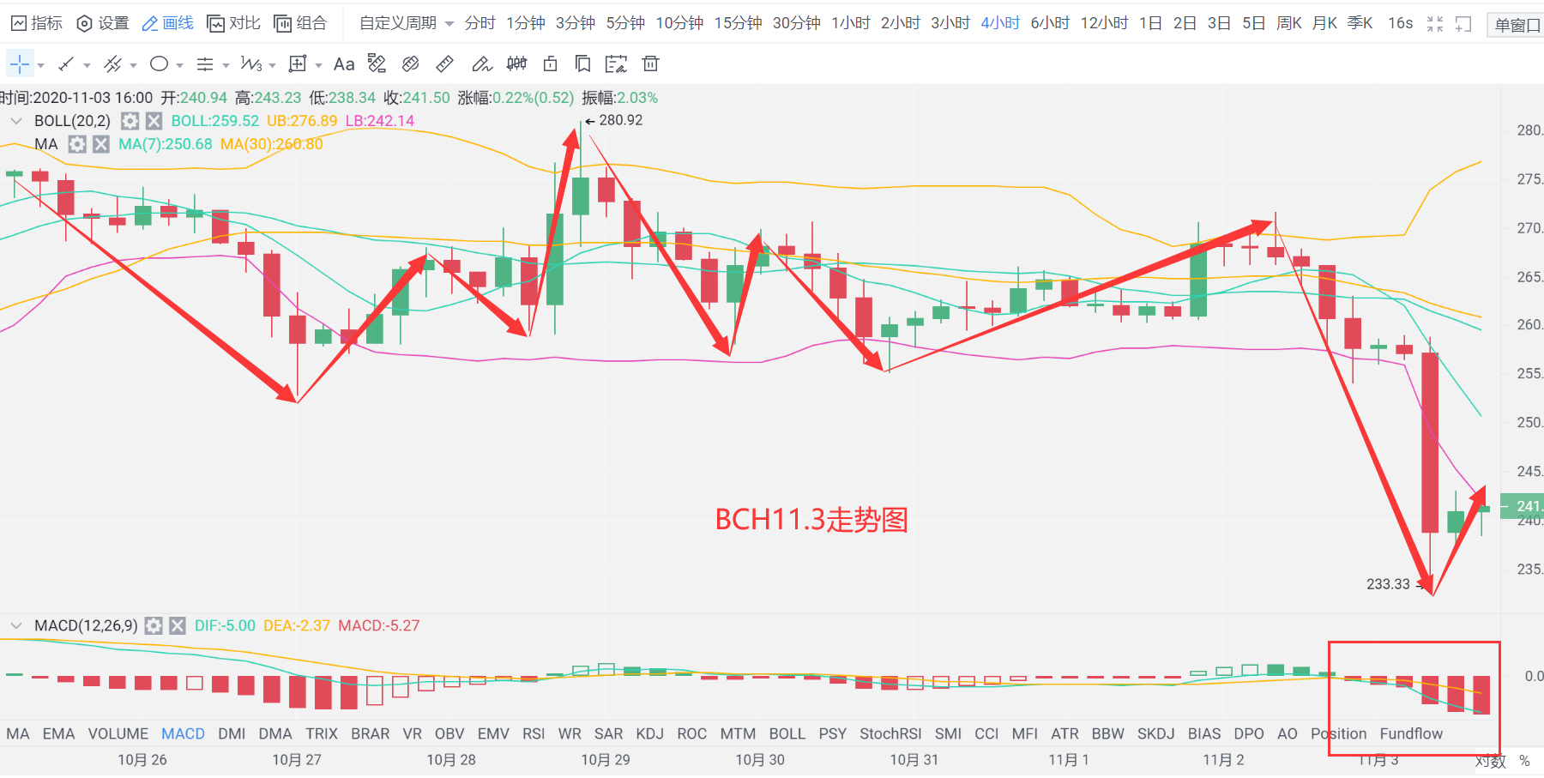Remove the BOLL indicator with X
Image resolution: width=1544 pixels, height=778 pixels.
coord(154,121)
